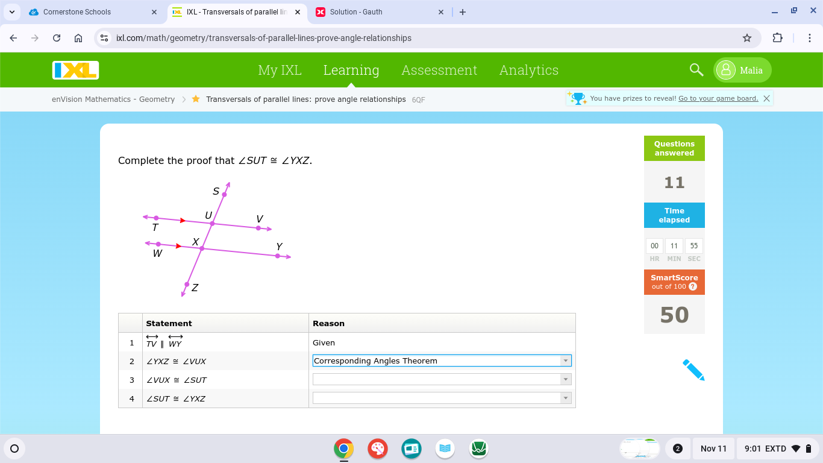Viewport: 823px width, 463px height.
Task: Expand reason dropdown for statement 2
Action: 565,361
